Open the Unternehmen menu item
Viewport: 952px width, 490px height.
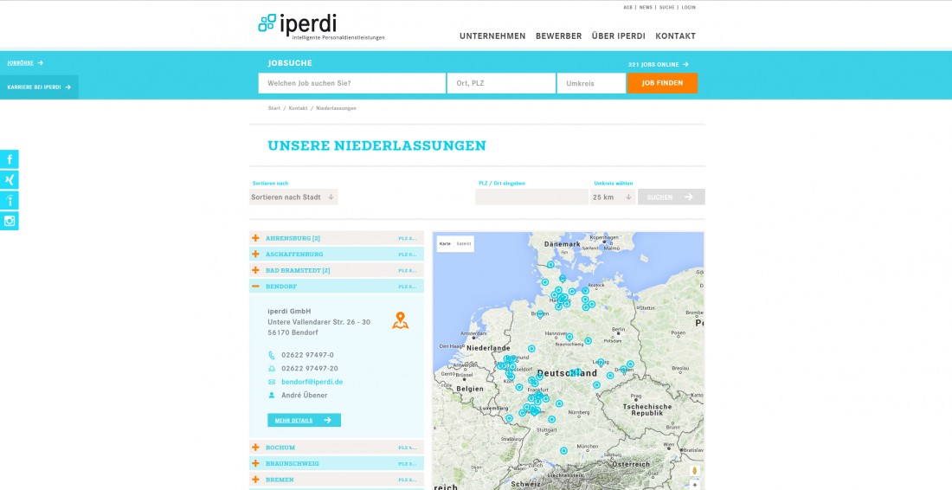(492, 36)
